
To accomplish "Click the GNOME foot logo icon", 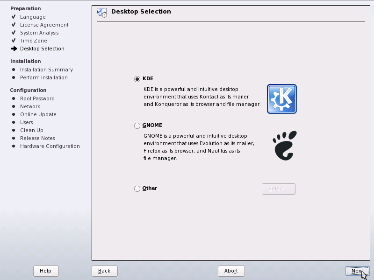I will point(285,146).
